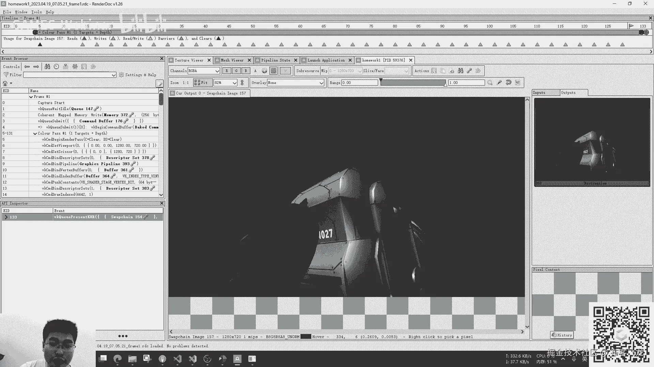Image resolution: width=654 pixels, height=367 pixels.
Task: Click the Find binoculars icon in Event Browser
Action: point(47,67)
